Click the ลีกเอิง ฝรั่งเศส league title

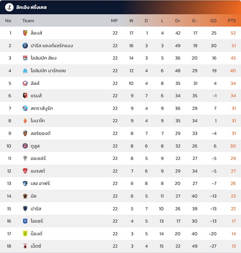pos(32,7)
